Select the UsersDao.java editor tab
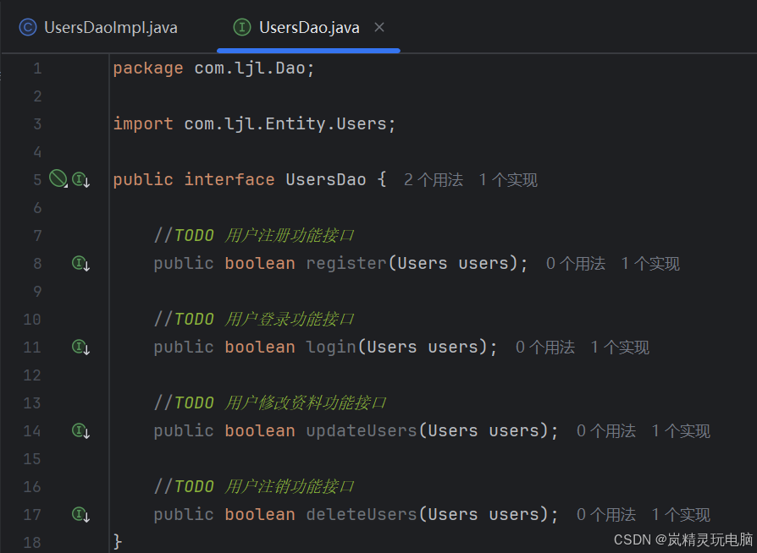Screen dimensions: 757x553 [309, 28]
